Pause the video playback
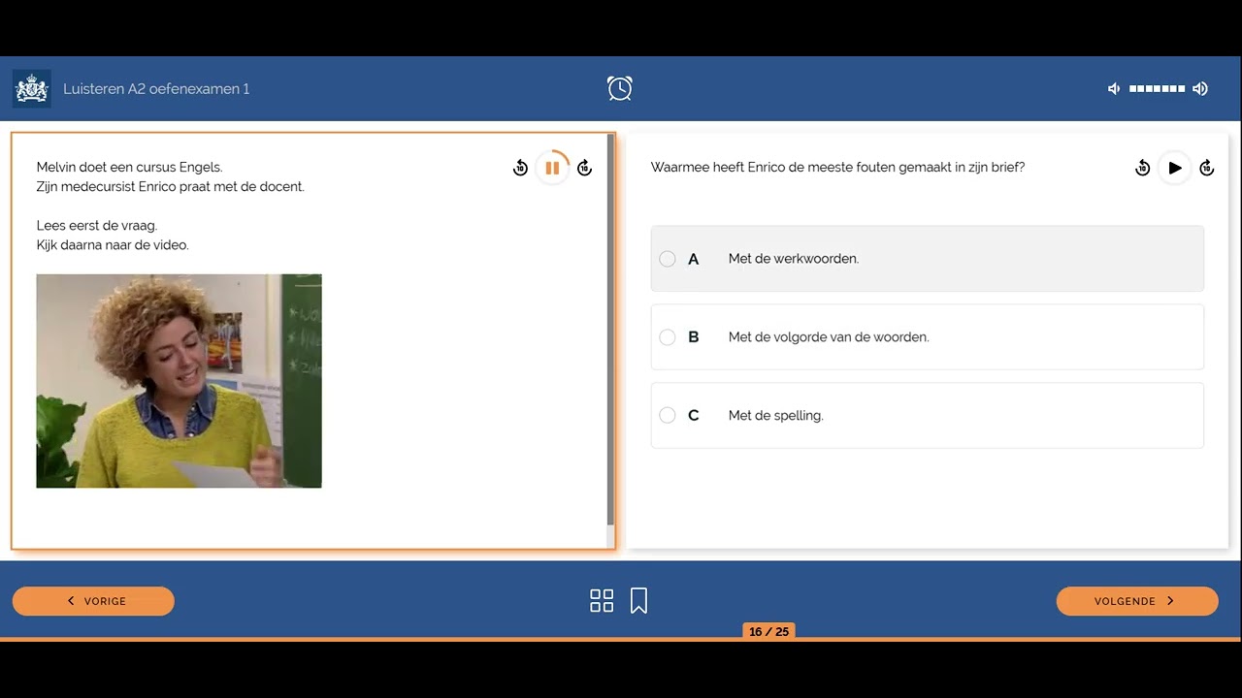This screenshot has width=1242, height=698. pos(552,168)
